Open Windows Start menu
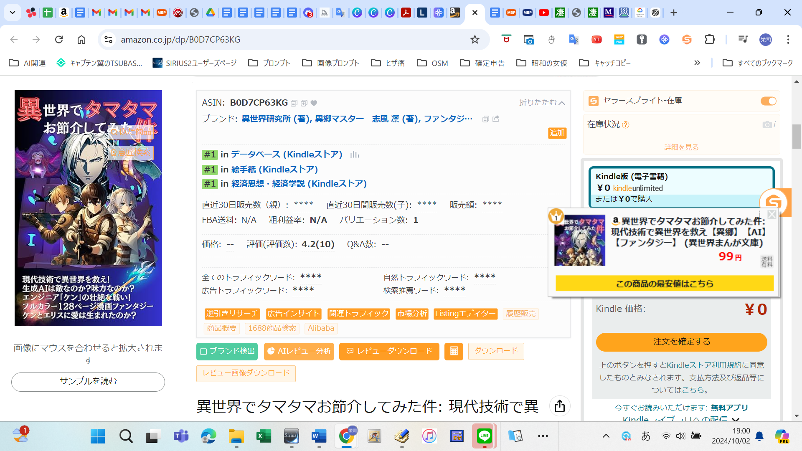The height and width of the screenshot is (451, 802). click(98, 436)
